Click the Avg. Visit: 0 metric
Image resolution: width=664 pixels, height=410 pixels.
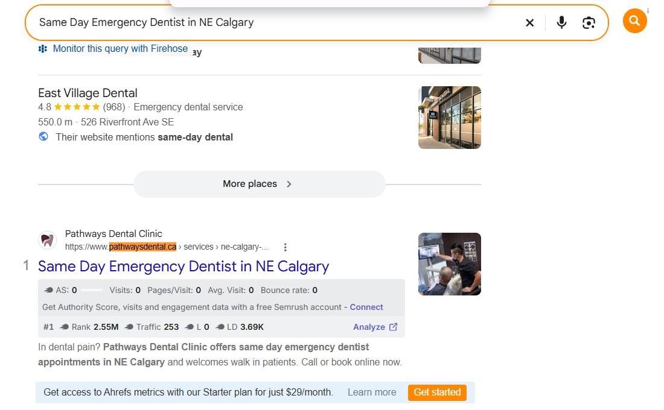pyautogui.click(x=231, y=290)
